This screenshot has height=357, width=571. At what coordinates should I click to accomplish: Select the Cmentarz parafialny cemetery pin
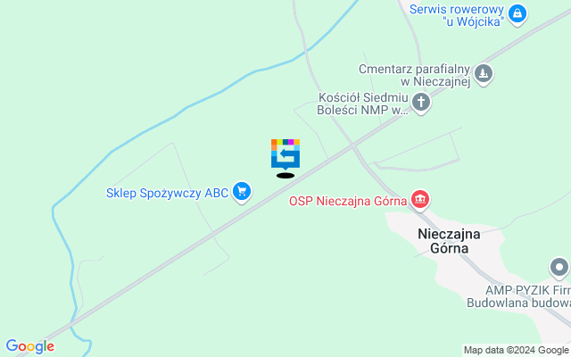pyautogui.click(x=484, y=75)
